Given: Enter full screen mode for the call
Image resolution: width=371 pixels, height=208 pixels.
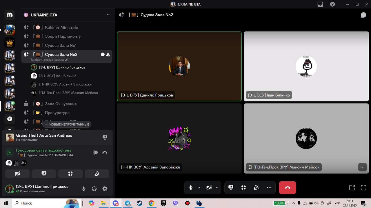Looking at the screenshot, I should coord(363,187).
